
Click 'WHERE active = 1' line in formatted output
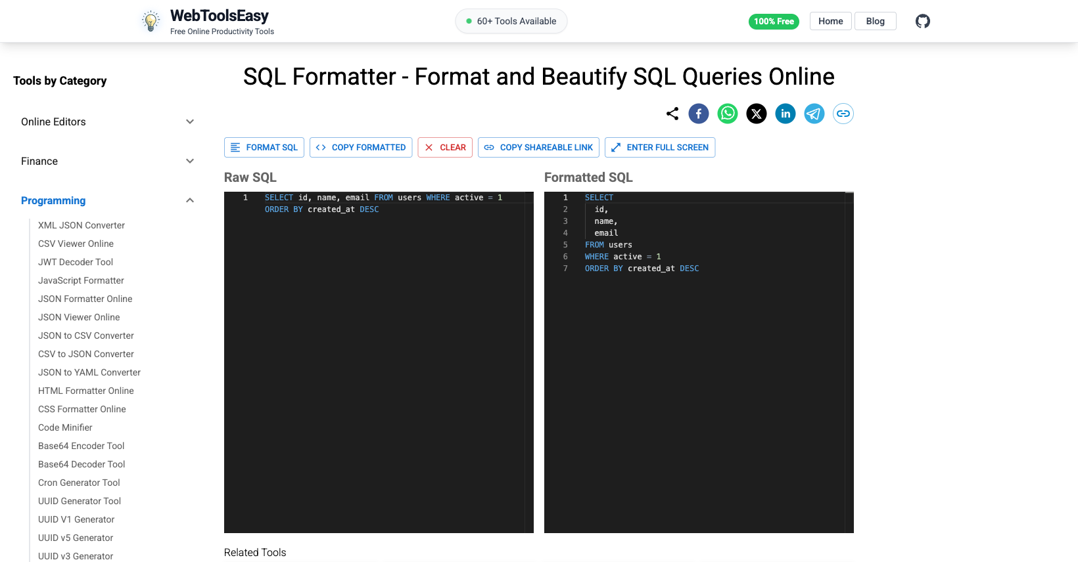(x=623, y=257)
